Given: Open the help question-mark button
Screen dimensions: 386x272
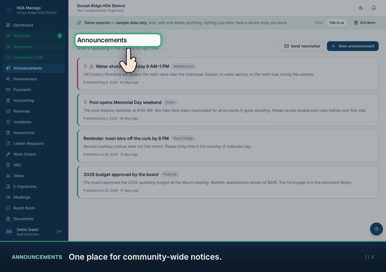Looking at the screenshot, I should coord(376,229).
